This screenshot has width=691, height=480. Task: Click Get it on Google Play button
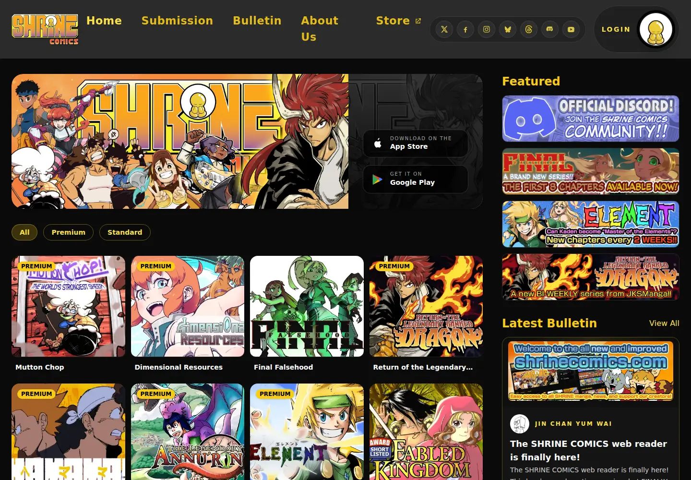(x=416, y=179)
